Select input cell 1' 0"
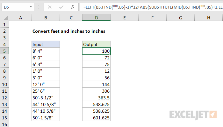Image resolution: width=223 pixels, height=127 pixels. coord(46,71)
